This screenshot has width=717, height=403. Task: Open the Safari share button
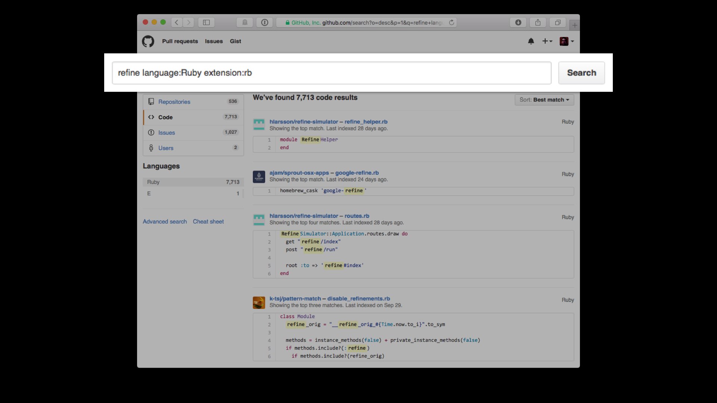(x=538, y=22)
